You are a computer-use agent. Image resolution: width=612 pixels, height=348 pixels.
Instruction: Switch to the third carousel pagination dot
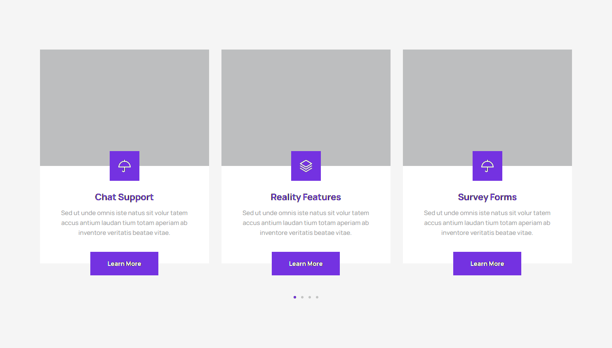pyautogui.click(x=310, y=297)
